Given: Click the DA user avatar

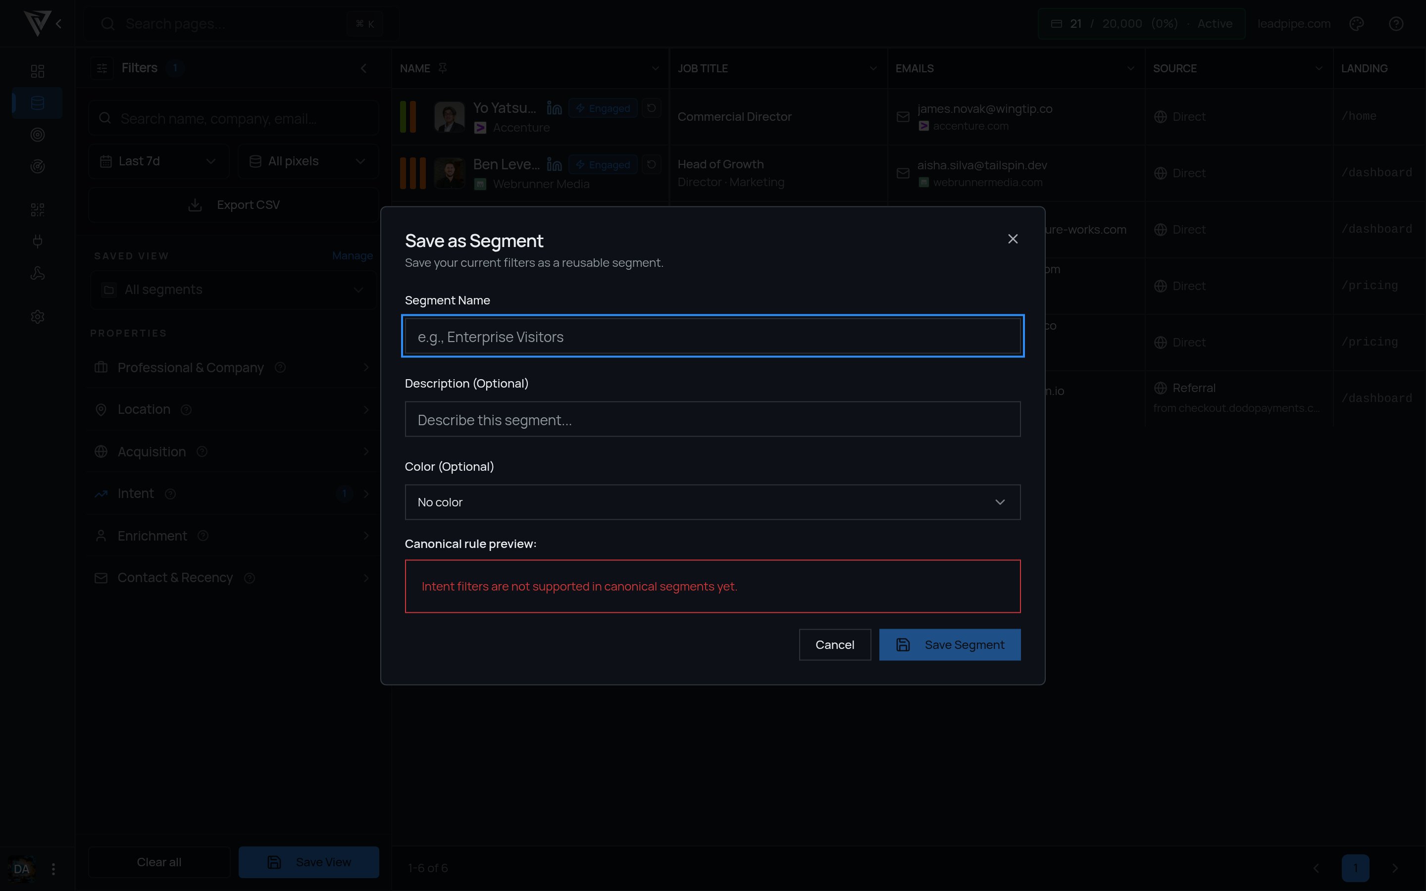Looking at the screenshot, I should [22, 869].
